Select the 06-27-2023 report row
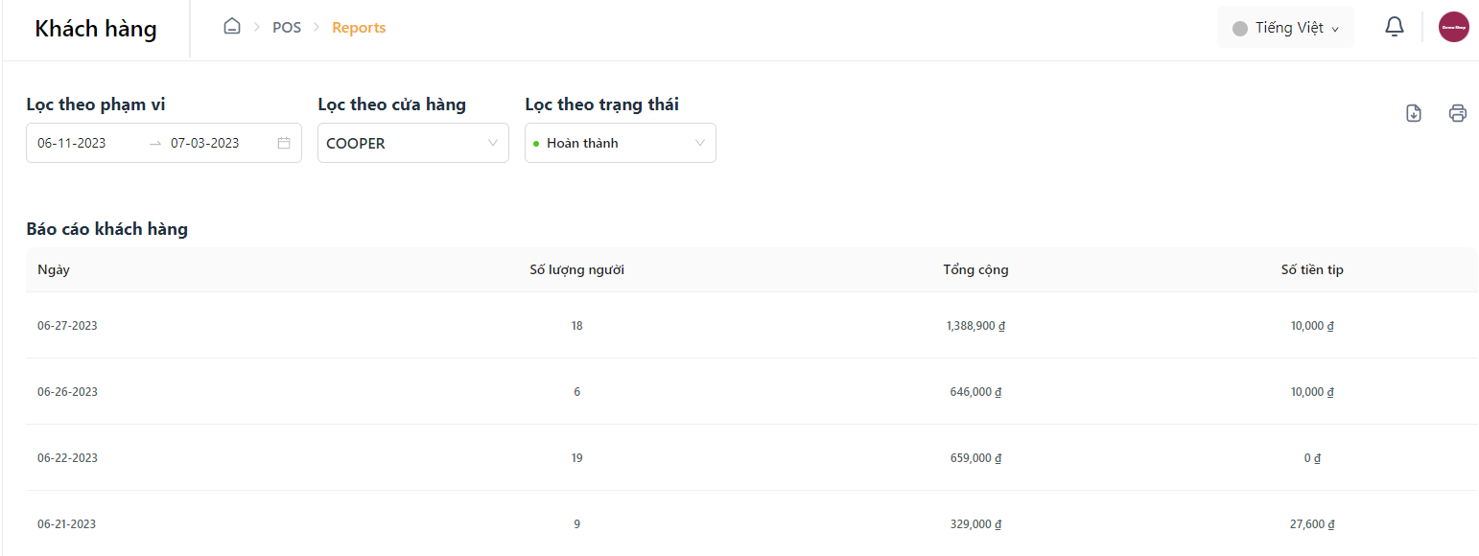Viewport: 1479px width, 556px height. pos(752,326)
